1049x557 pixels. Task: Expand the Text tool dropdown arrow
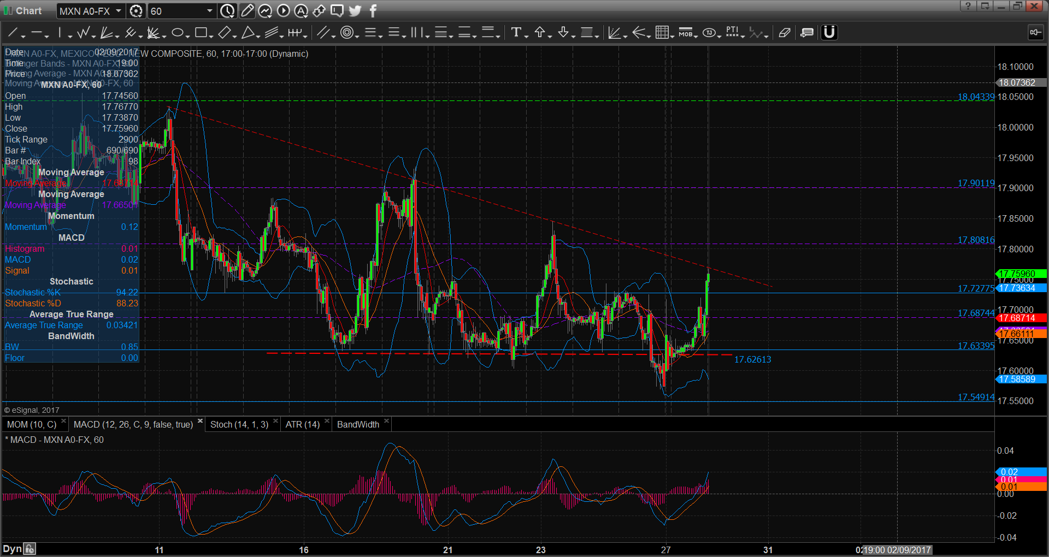coord(526,36)
